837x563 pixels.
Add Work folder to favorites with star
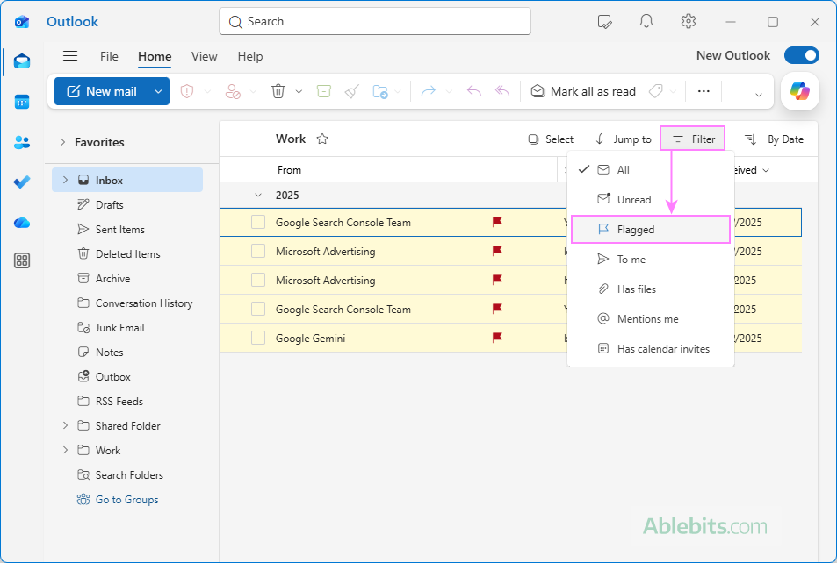coord(322,139)
